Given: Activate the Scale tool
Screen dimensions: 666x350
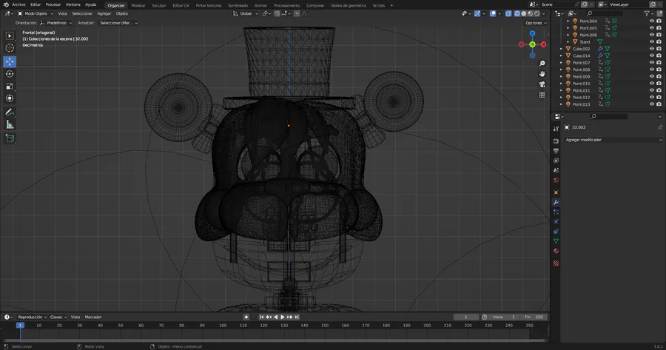Looking at the screenshot, I should coord(10,87).
